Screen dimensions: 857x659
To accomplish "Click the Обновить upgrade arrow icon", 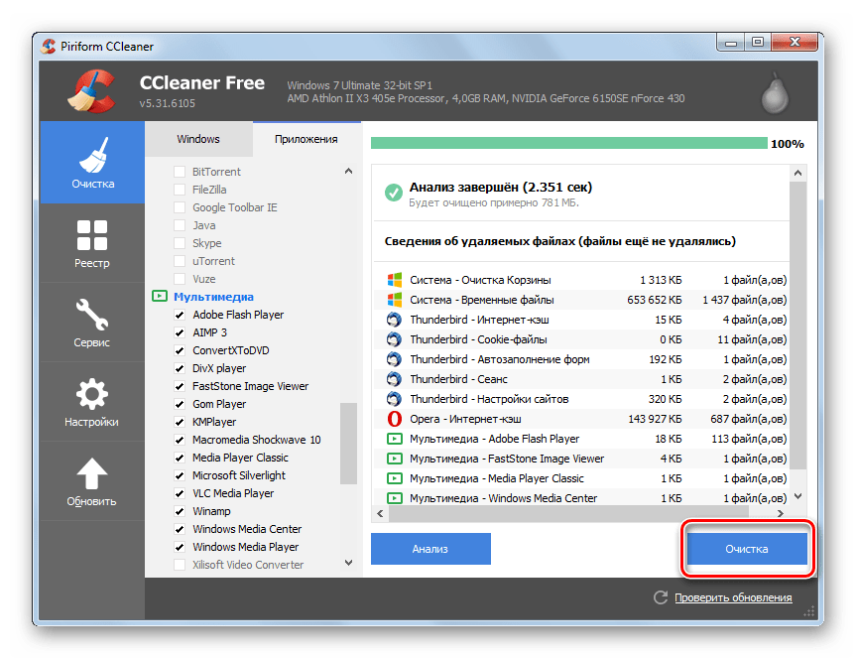I will [x=92, y=474].
